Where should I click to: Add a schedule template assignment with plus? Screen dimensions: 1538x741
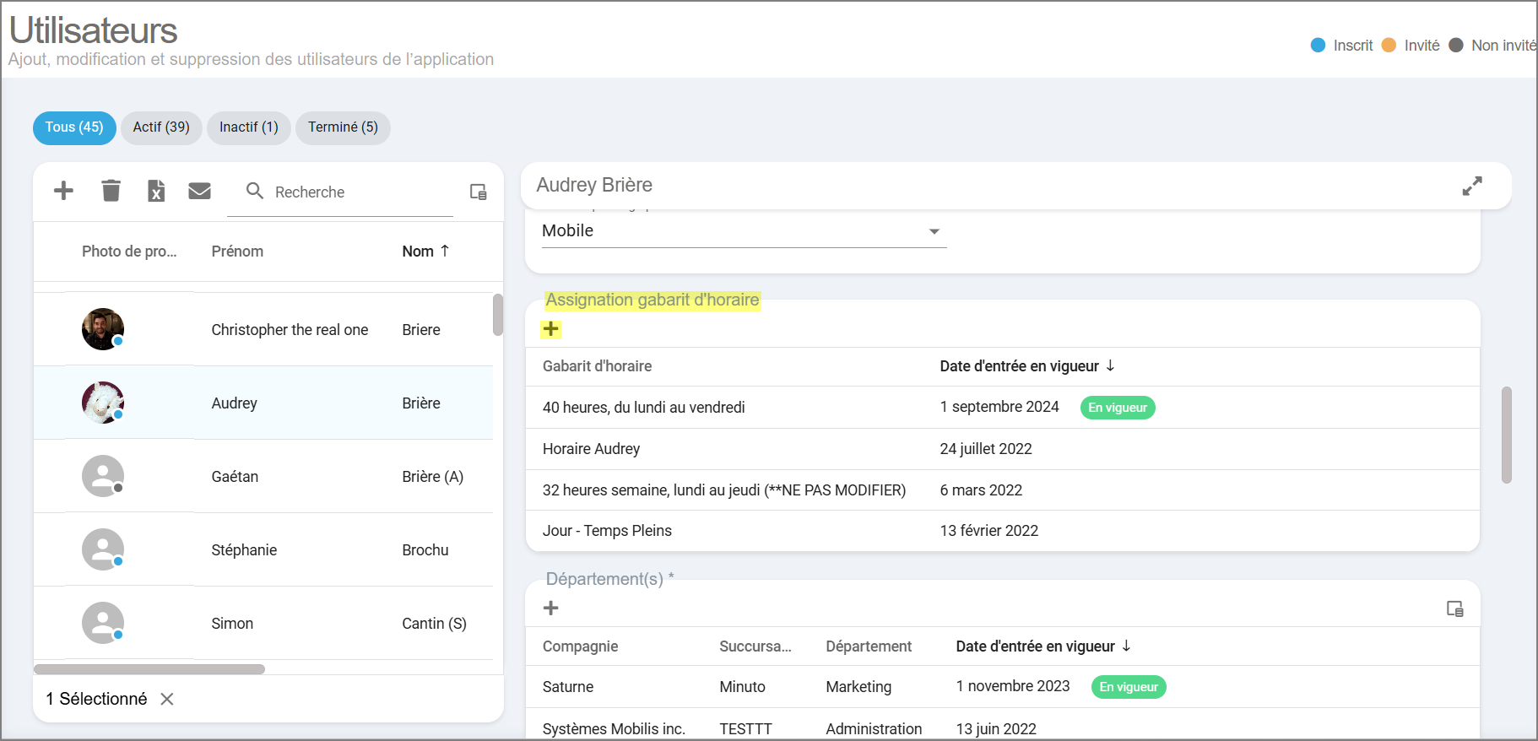tap(551, 329)
